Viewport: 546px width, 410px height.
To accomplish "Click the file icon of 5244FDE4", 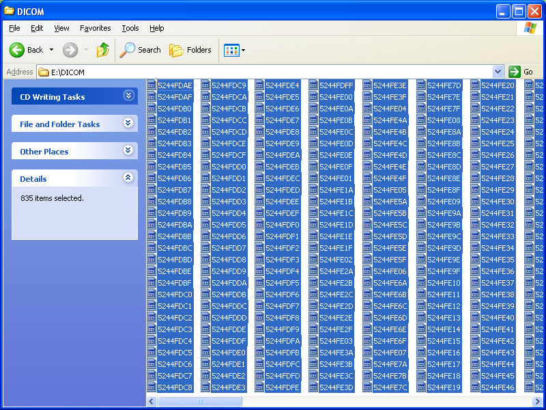I will [x=259, y=85].
